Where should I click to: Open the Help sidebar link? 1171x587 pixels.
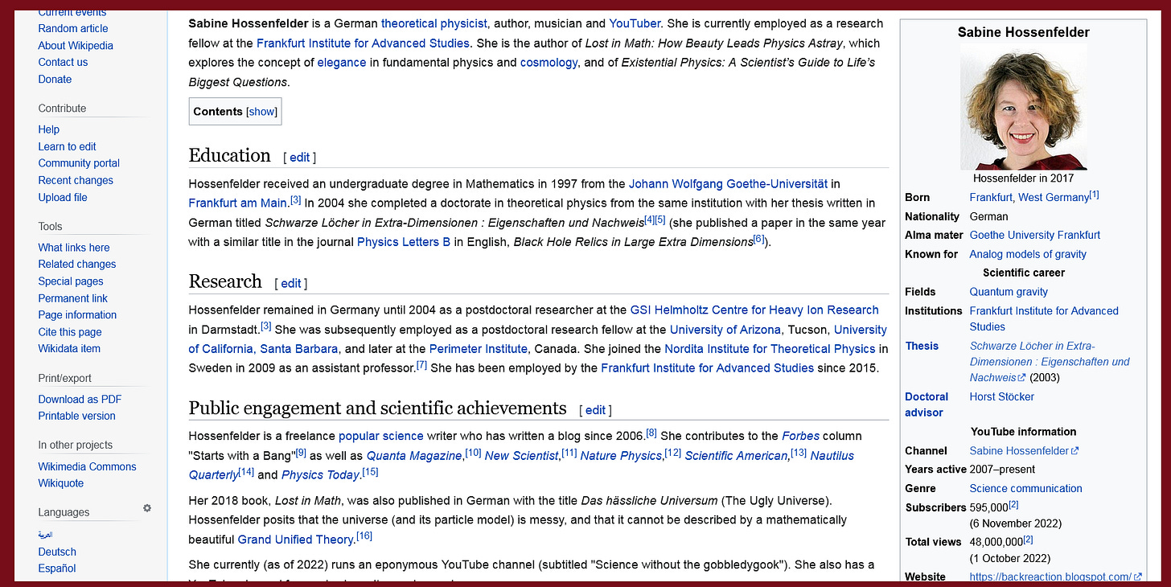49,129
